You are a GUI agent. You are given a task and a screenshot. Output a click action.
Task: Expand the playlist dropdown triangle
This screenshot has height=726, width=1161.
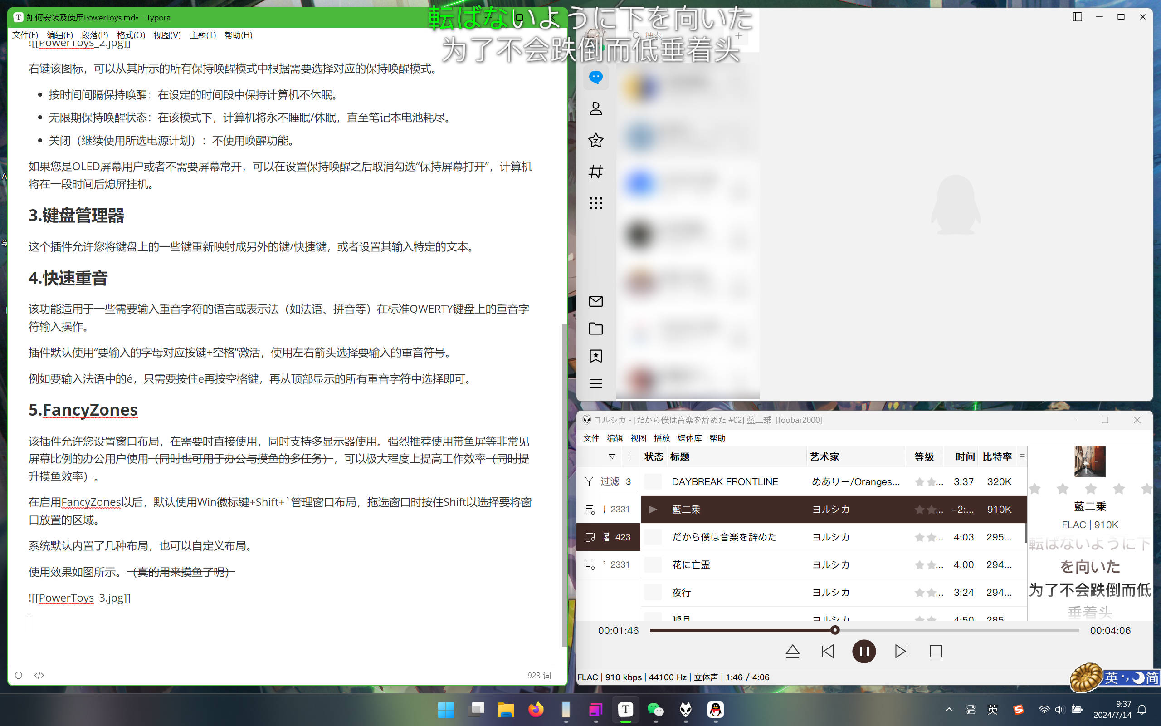pos(612,456)
